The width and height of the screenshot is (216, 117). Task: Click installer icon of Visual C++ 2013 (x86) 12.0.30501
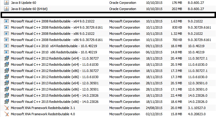tap(6, 89)
